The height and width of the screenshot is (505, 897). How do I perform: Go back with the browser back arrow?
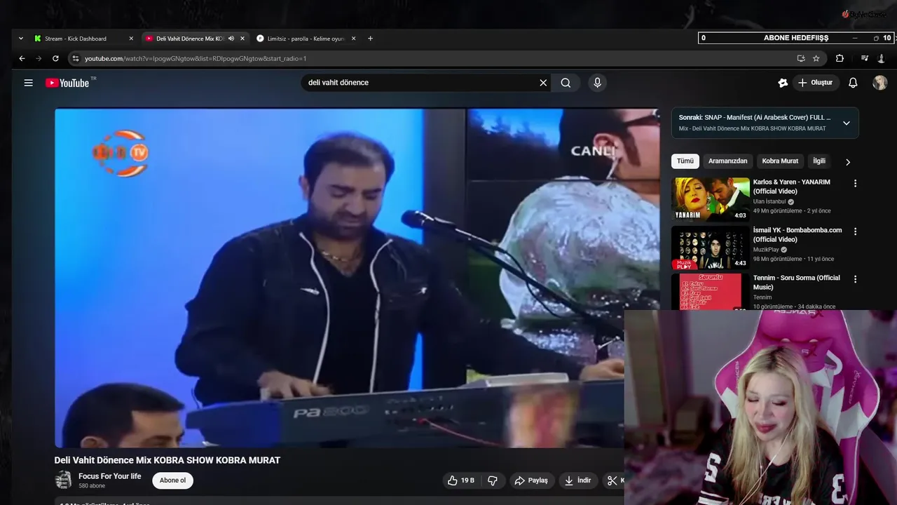point(22,58)
